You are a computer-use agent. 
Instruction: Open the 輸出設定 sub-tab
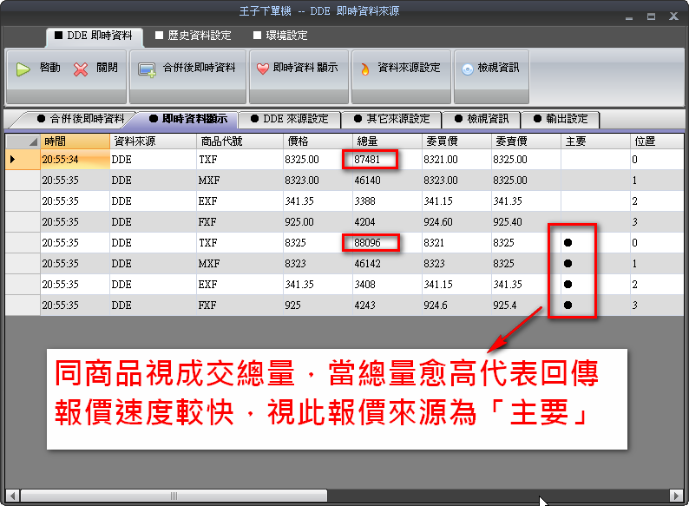561,119
